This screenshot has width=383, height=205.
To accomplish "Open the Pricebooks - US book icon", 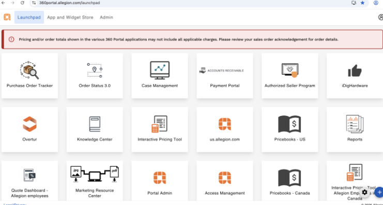I will [x=289, y=124].
